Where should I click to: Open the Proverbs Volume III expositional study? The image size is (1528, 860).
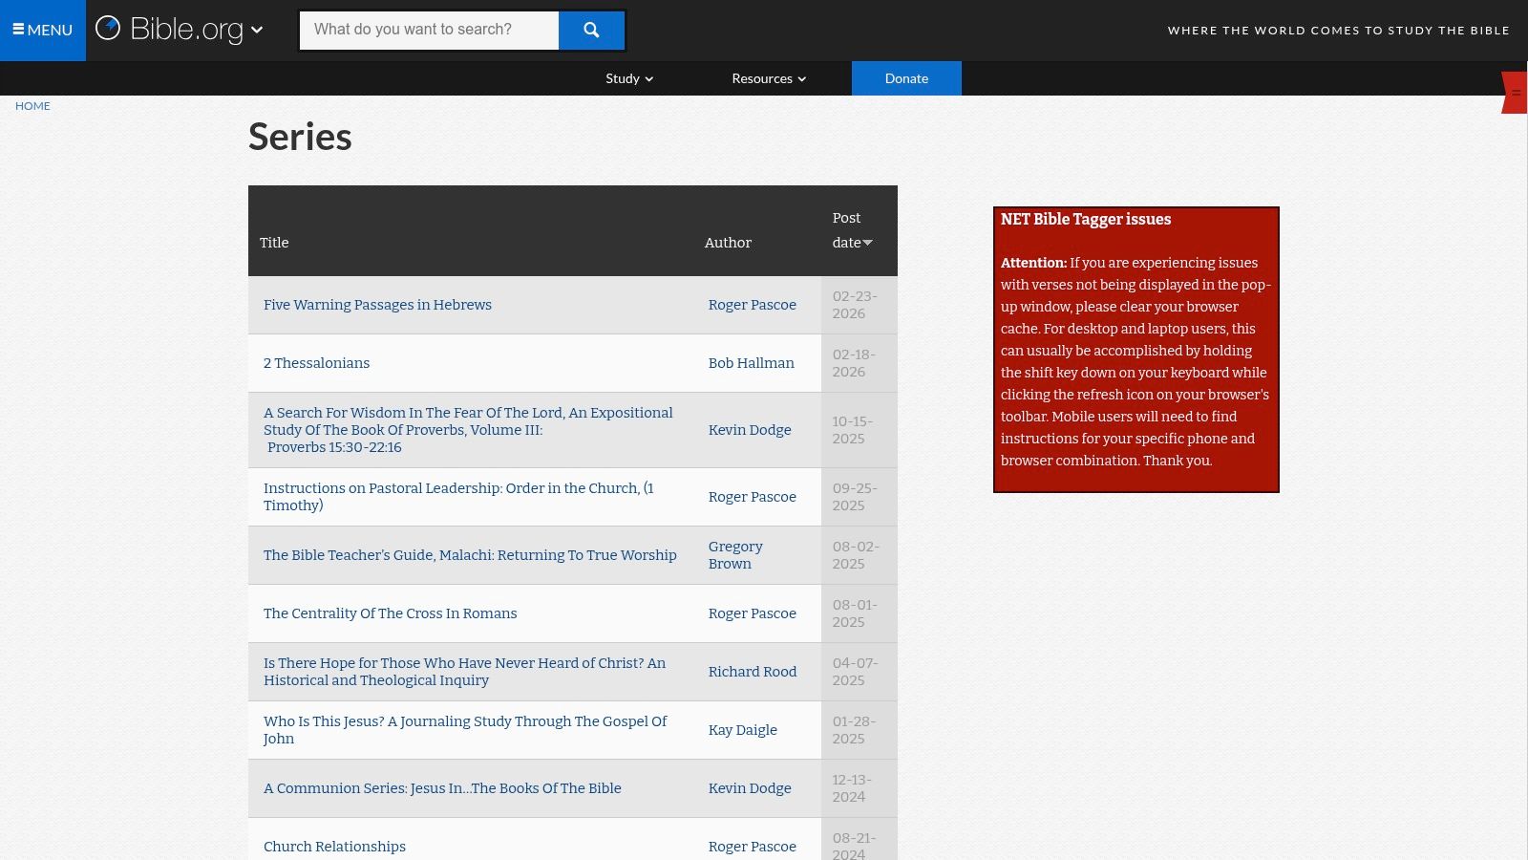(x=468, y=430)
